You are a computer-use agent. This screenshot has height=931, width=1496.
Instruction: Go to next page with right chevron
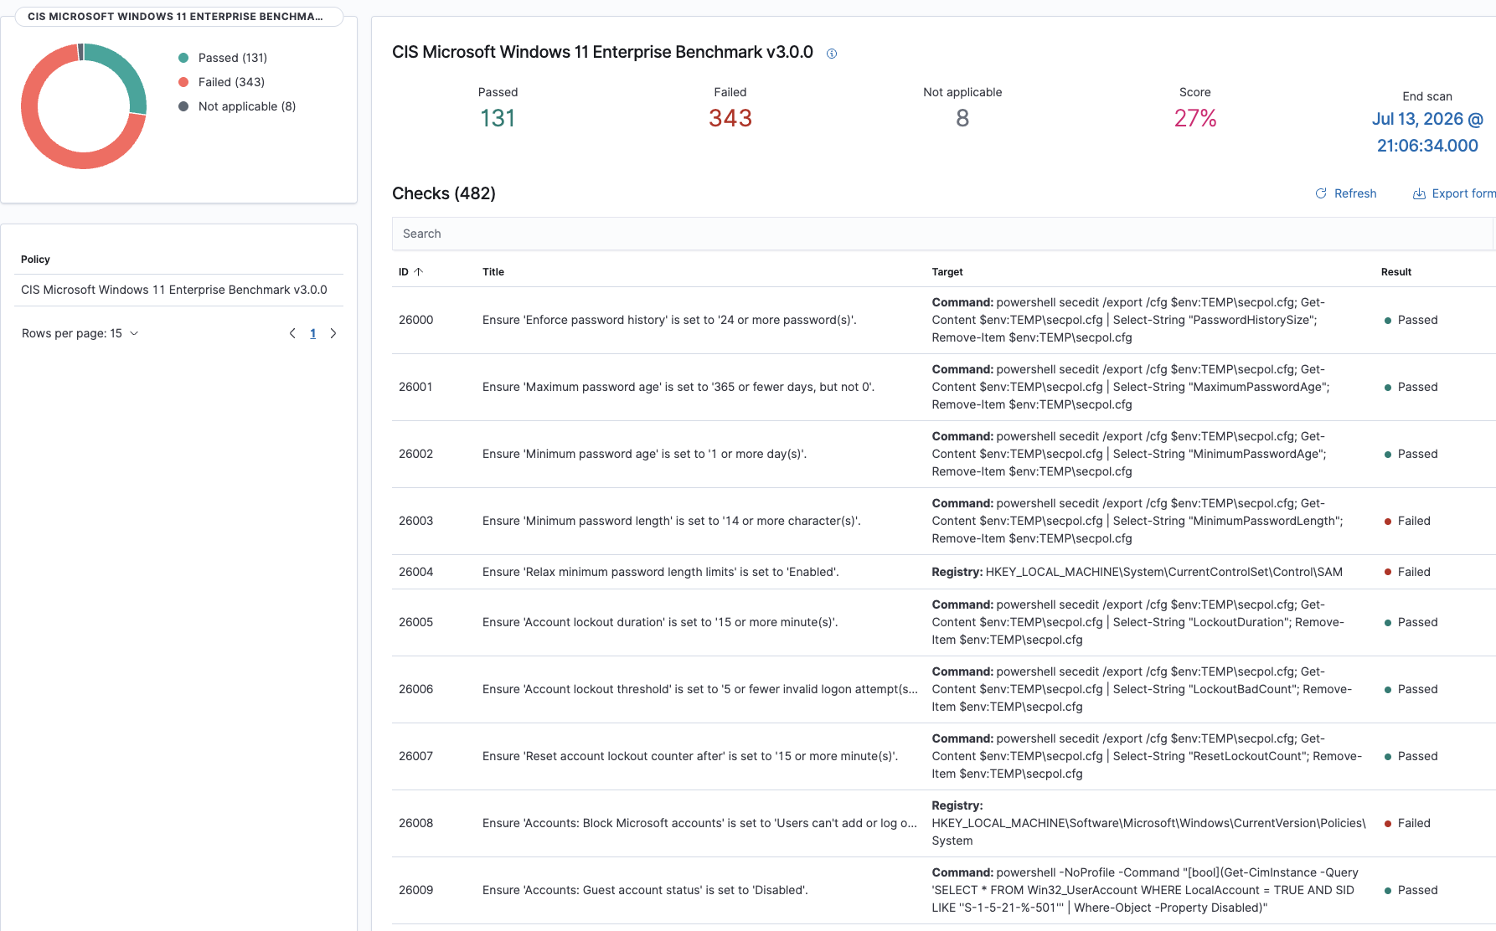(x=333, y=333)
